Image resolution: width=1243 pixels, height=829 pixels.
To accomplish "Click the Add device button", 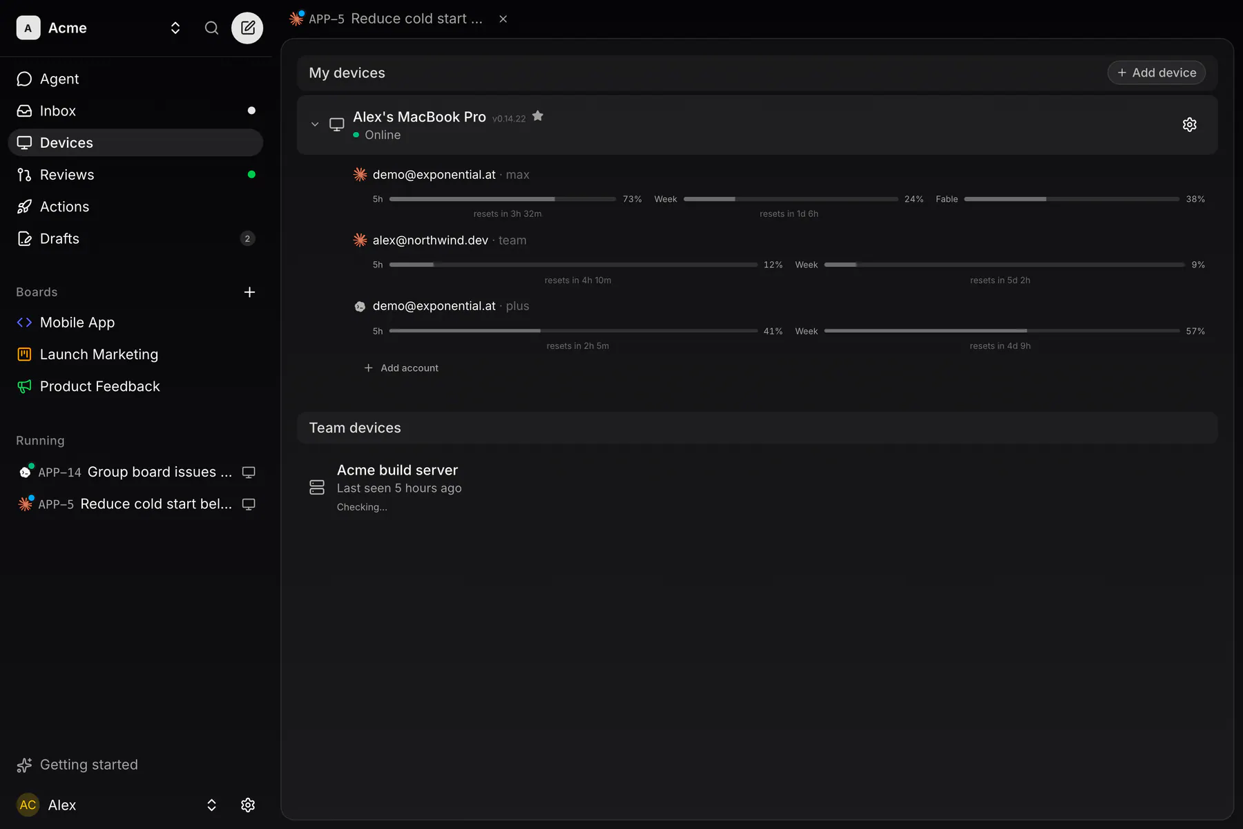I will [x=1157, y=73].
